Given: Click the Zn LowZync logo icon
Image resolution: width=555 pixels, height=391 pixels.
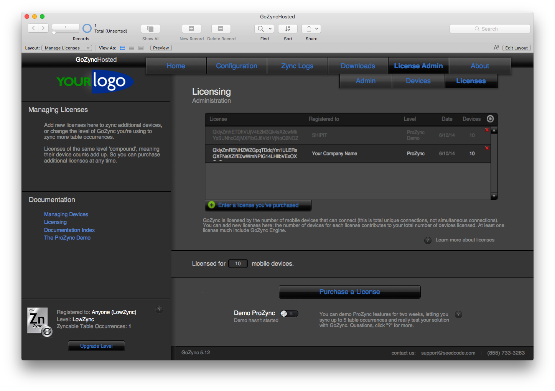Looking at the screenshot, I should pyautogui.click(x=39, y=322).
